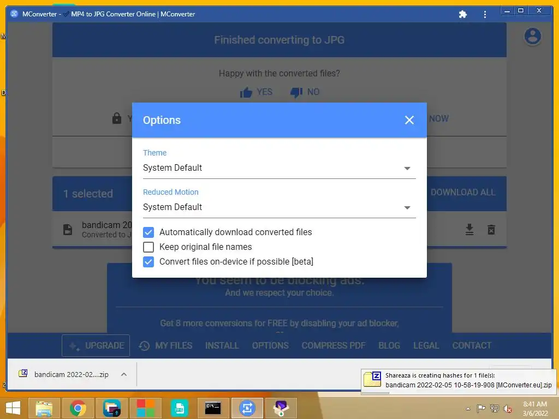Click the muted volume tray icon
Image resolution: width=559 pixels, height=419 pixels.
[507, 409]
